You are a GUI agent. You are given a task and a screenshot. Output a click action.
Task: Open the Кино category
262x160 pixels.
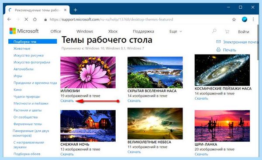(x=17, y=90)
